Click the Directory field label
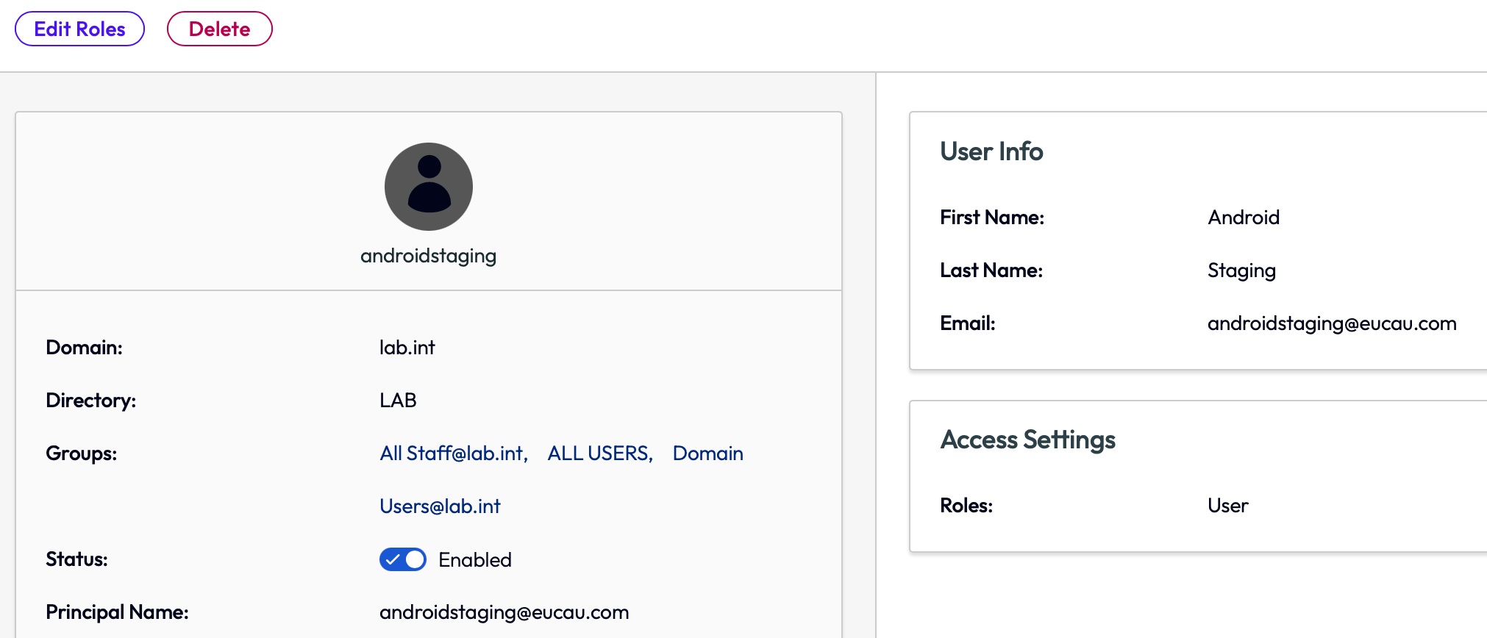Screen dimensions: 1487x638 (90, 401)
